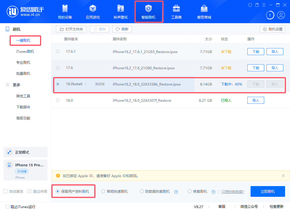290x211 pixels.
Task: Open the 我的设备 (My Devices) section
Action: 64,11
